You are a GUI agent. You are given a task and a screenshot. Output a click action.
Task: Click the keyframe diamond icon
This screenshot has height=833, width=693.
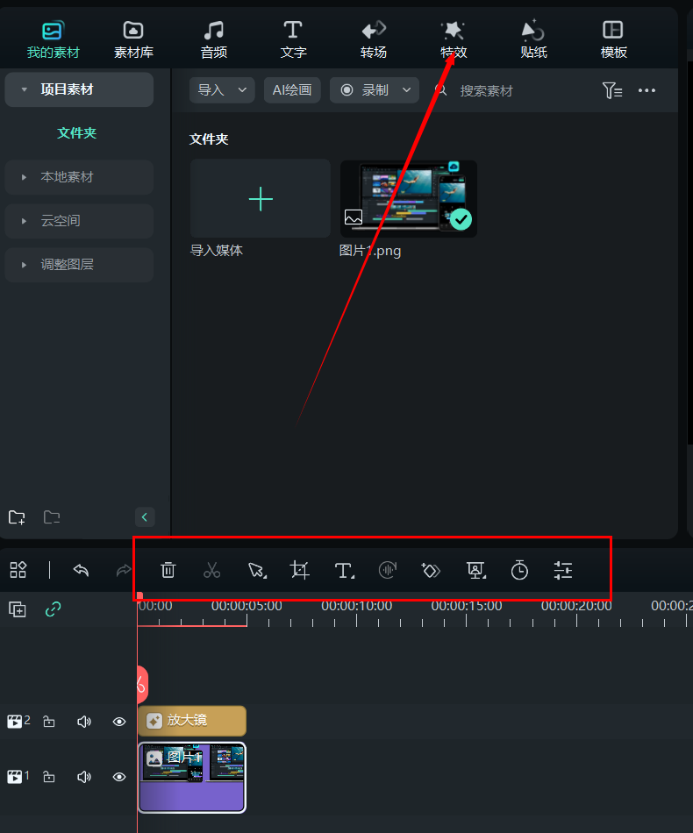click(x=431, y=571)
